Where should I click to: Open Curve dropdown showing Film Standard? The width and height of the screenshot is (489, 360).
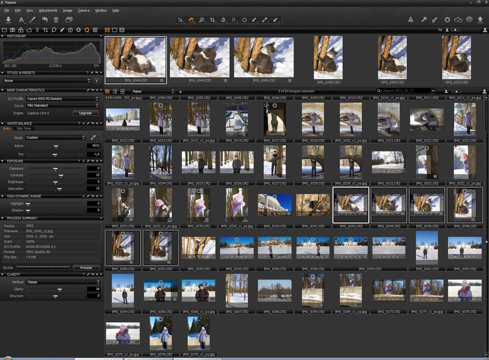62,105
